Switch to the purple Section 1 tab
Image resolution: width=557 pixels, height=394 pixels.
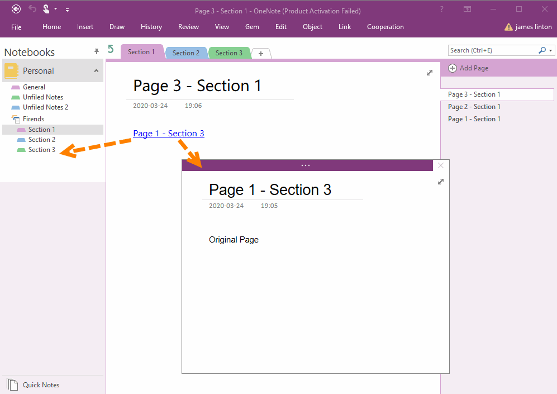[141, 52]
